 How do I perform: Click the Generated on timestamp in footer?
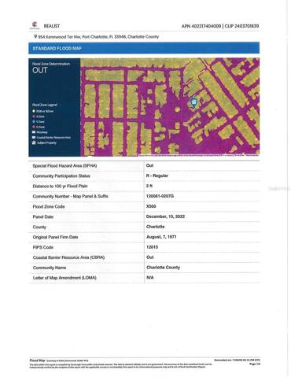tap(237, 360)
